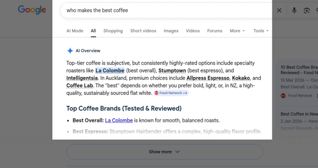Open the Best Coffee in New side result
The height and width of the screenshot is (168, 318).
pyautogui.click(x=299, y=114)
